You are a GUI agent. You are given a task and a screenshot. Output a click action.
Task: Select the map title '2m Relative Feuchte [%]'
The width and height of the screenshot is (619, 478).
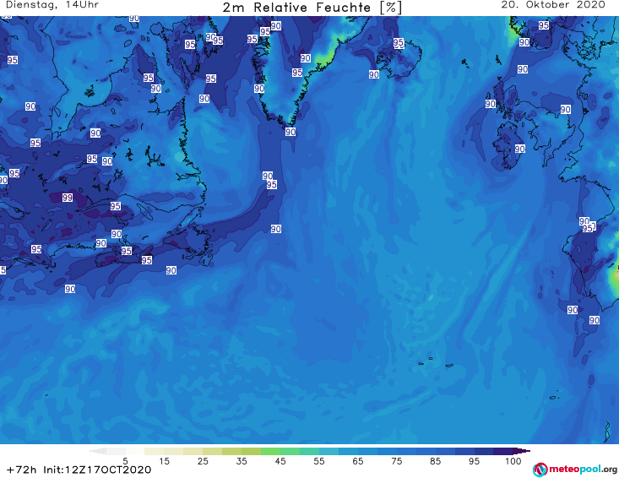tap(312, 8)
